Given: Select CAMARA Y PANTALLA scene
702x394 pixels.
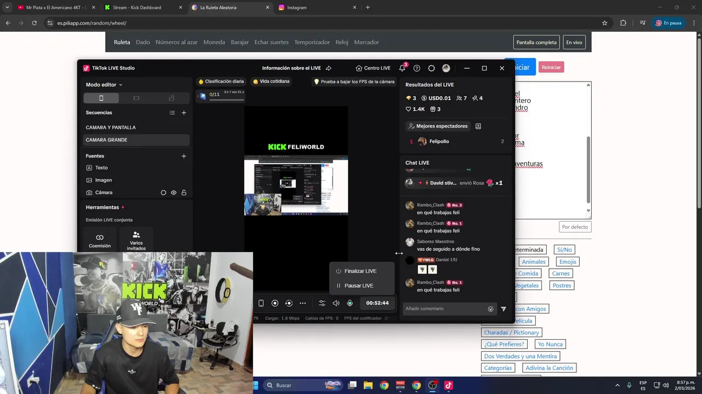Looking at the screenshot, I should tap(136, 128).
